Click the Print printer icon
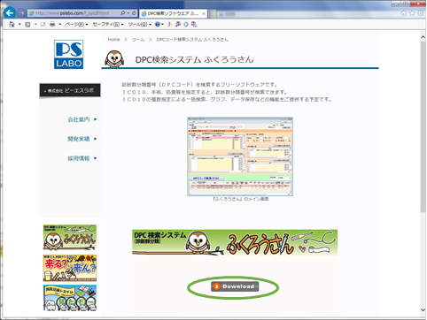The width and height of the screenshot is (427, 320). (52, 24)
